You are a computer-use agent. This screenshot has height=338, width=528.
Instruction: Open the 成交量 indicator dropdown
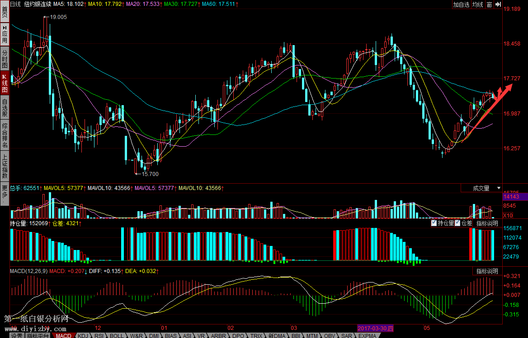tap(486, 188)
